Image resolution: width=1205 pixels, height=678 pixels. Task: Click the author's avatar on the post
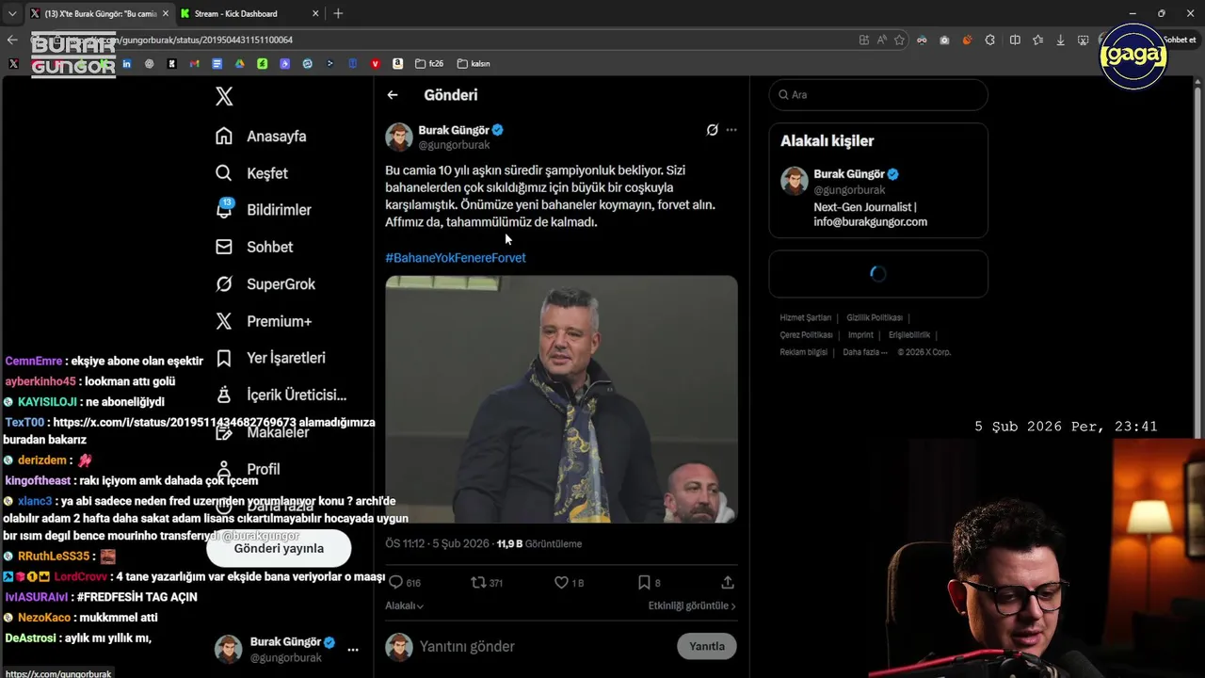[399, 137]
